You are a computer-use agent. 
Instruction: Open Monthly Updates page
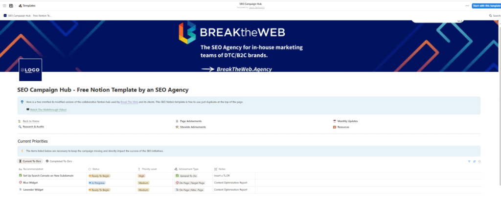(x=348, y=121)
